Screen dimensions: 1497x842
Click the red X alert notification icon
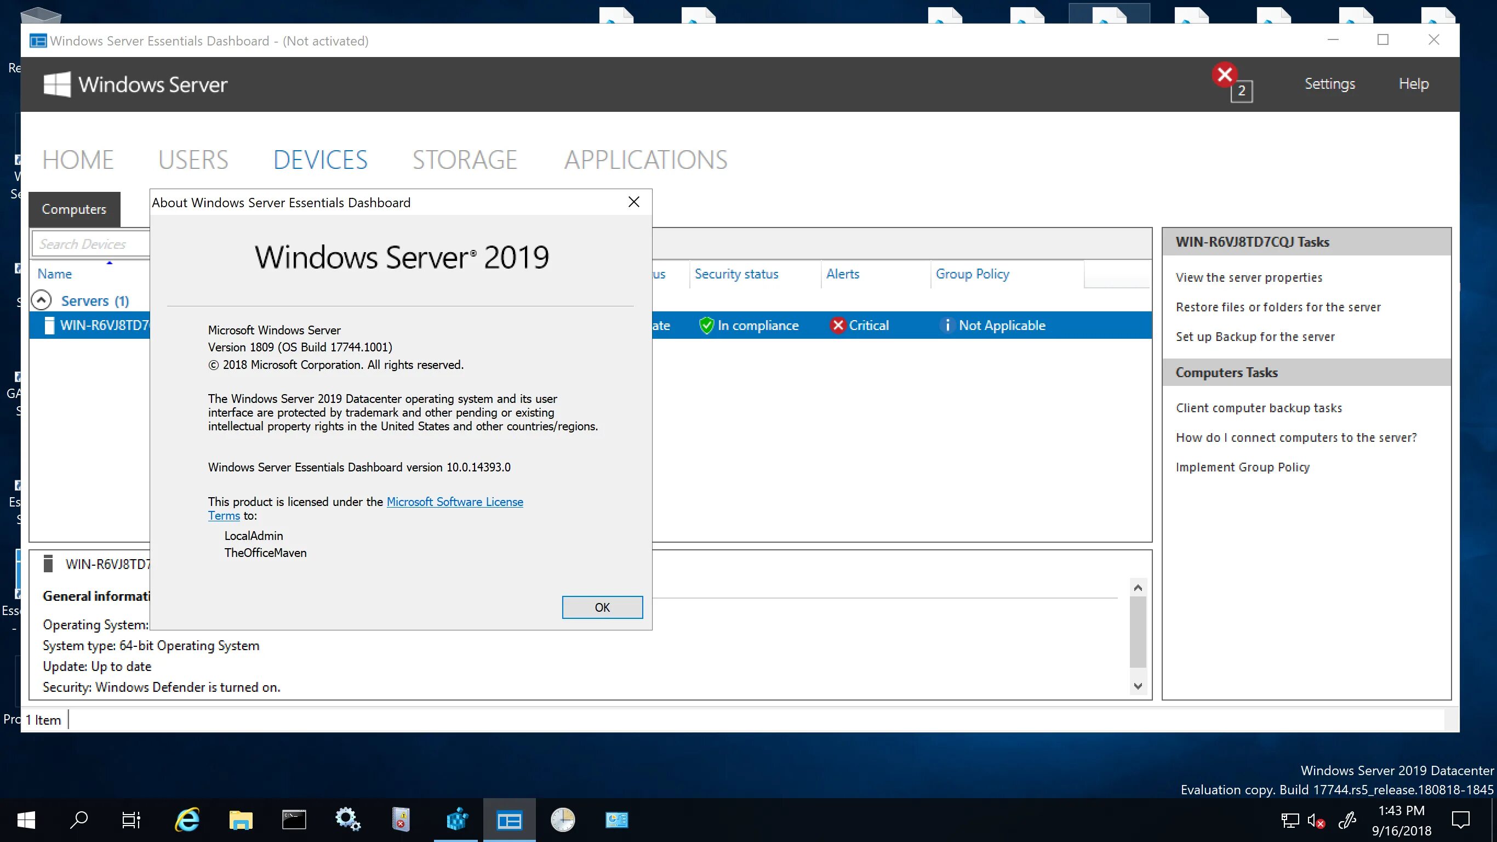(x=1226, y=74)
